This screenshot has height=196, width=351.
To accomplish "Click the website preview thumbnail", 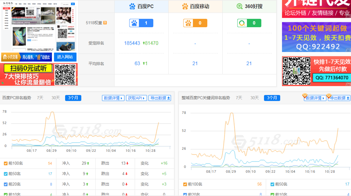I will (x=39, y=26).
